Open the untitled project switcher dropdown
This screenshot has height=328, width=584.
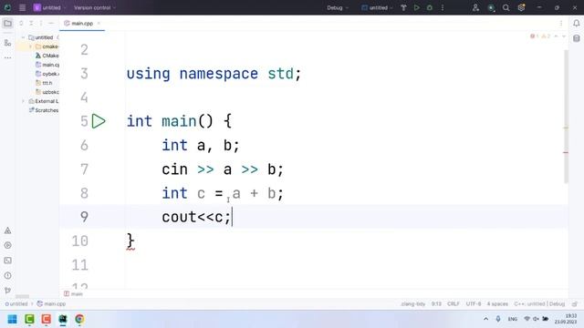[49, 7]
